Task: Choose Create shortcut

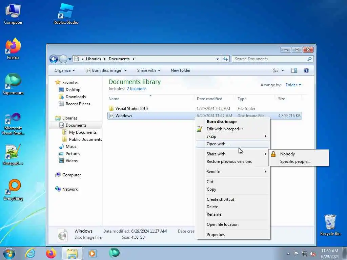Action: click(232, 199)
